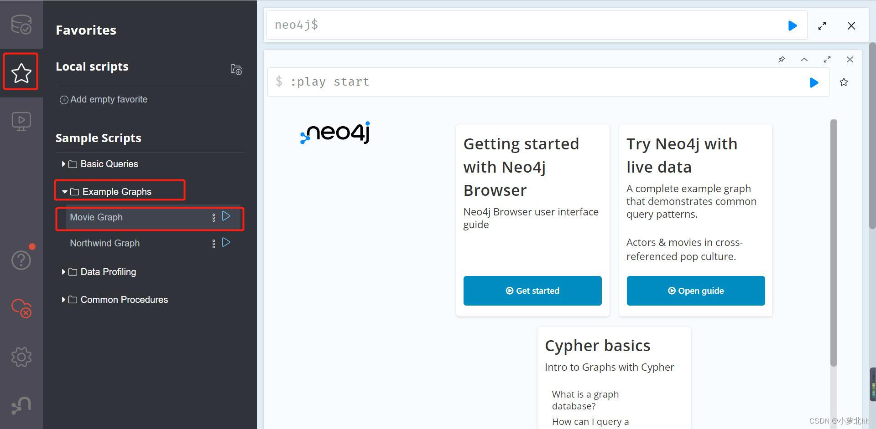The height and width of the screenshot is (429, 876).
Task: Expand the Common Procedures folder
Action: tap(115, 300)
